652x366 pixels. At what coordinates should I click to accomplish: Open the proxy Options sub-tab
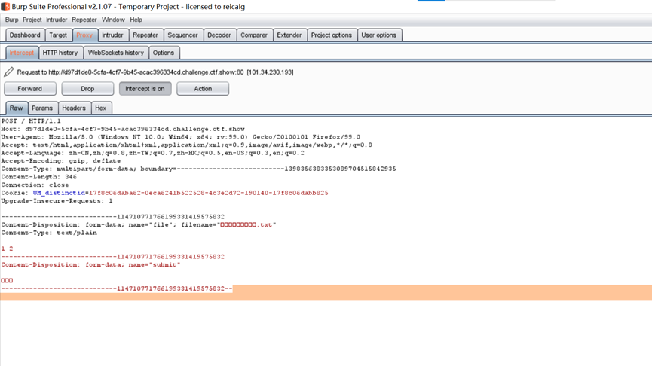(x=164, y=53)
